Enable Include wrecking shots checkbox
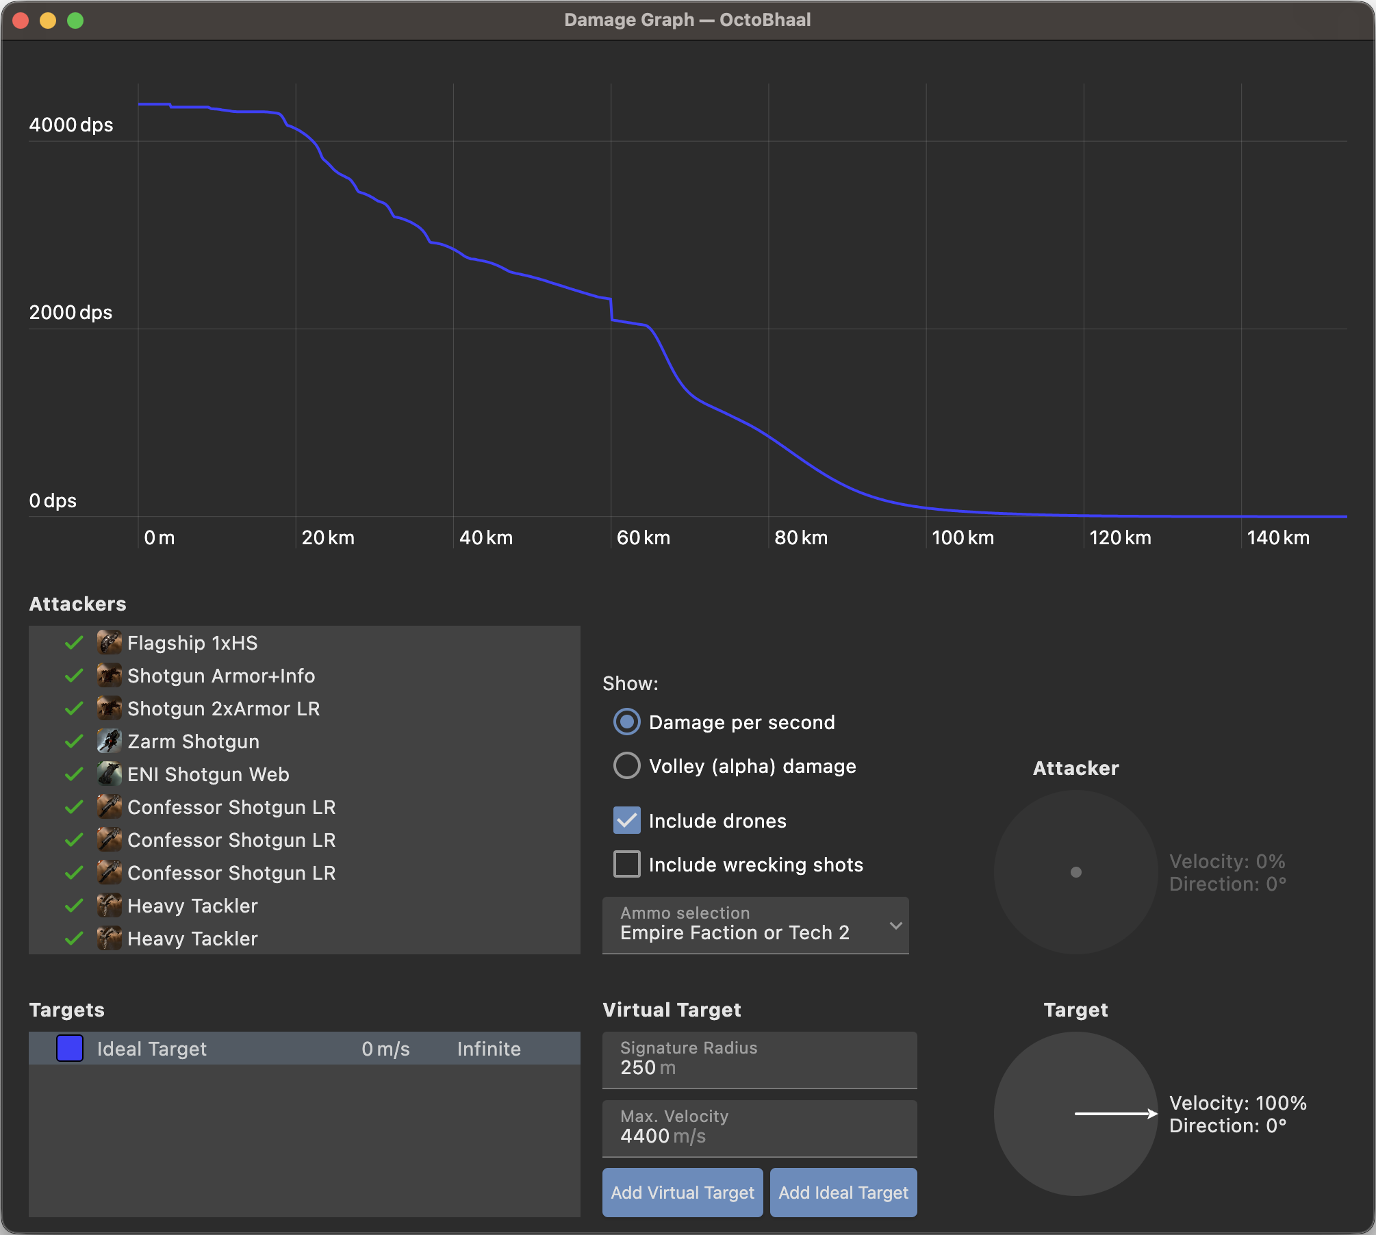This screenshot has width=1376, height=1235. (x=627, y=865)
